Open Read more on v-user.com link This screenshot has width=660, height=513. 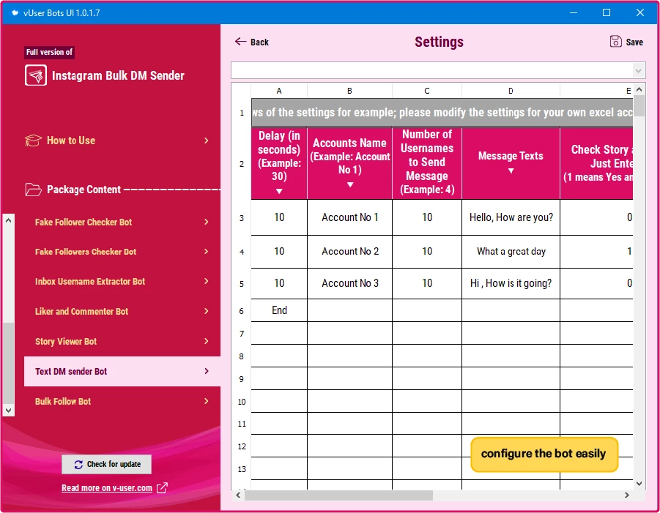[106, 488]
